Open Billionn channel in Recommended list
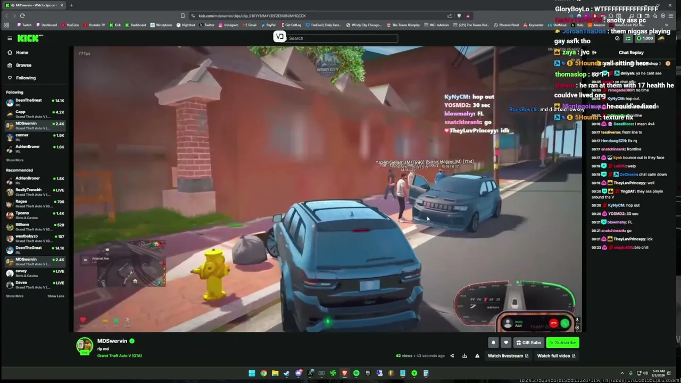This screenshot has height=383, width=681. click(35, 227)
